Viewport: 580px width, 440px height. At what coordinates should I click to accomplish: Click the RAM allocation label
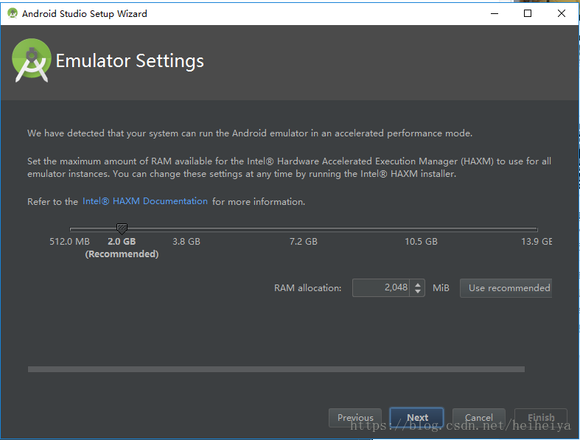tap(308, 288)
